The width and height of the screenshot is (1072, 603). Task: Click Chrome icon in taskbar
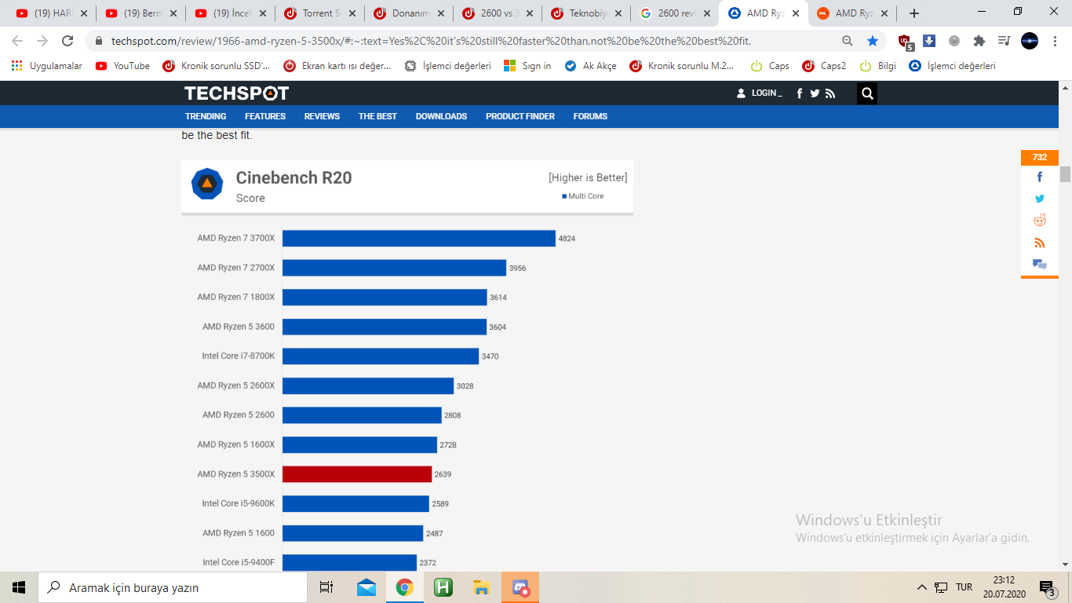tap(405, 587)
